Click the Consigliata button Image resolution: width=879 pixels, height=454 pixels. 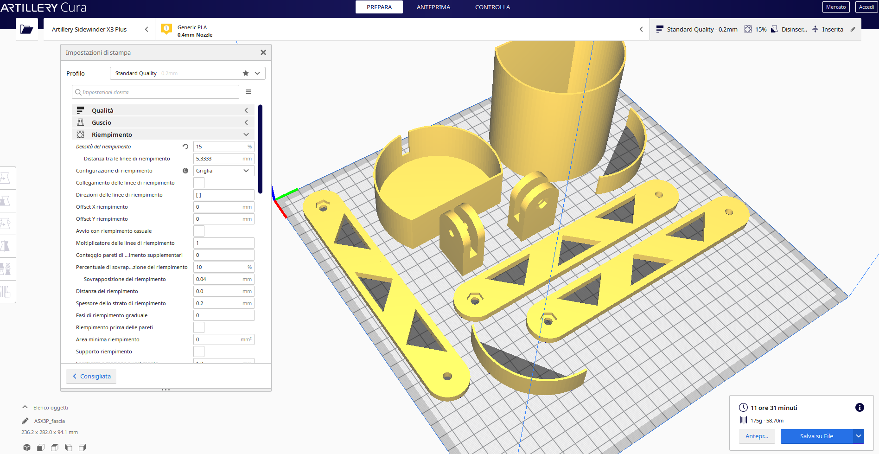92,377
